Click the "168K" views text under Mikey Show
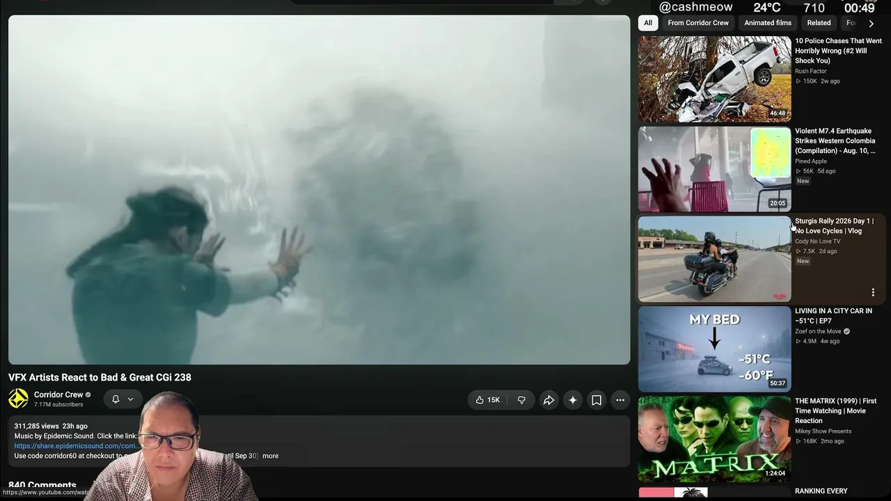This screenshot has height=501, width=891. 810,441
